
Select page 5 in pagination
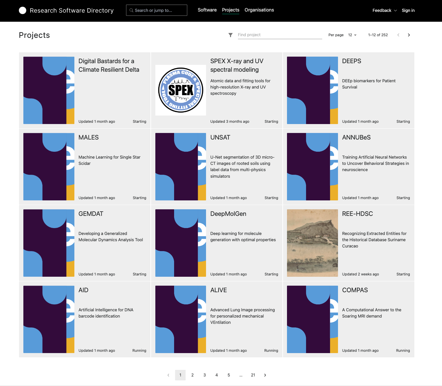[x=228, y=375]
